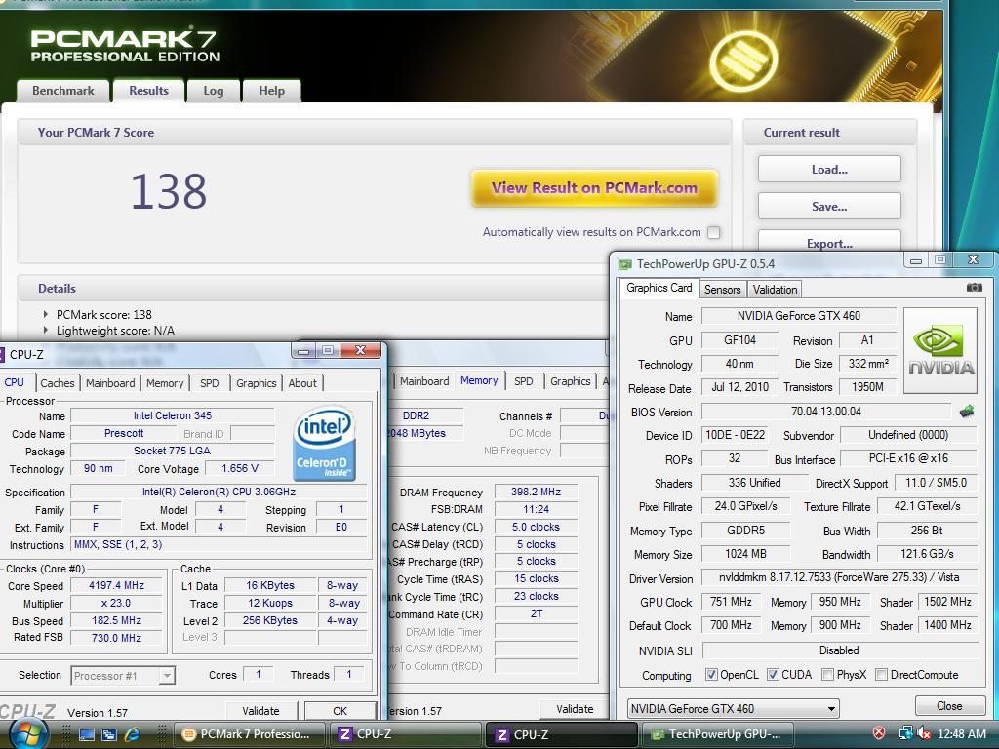The width and height of the screenshot is (999, 749).
Task: Click the Switch Between Windows quick launch icon
Action: pos(109,734)
